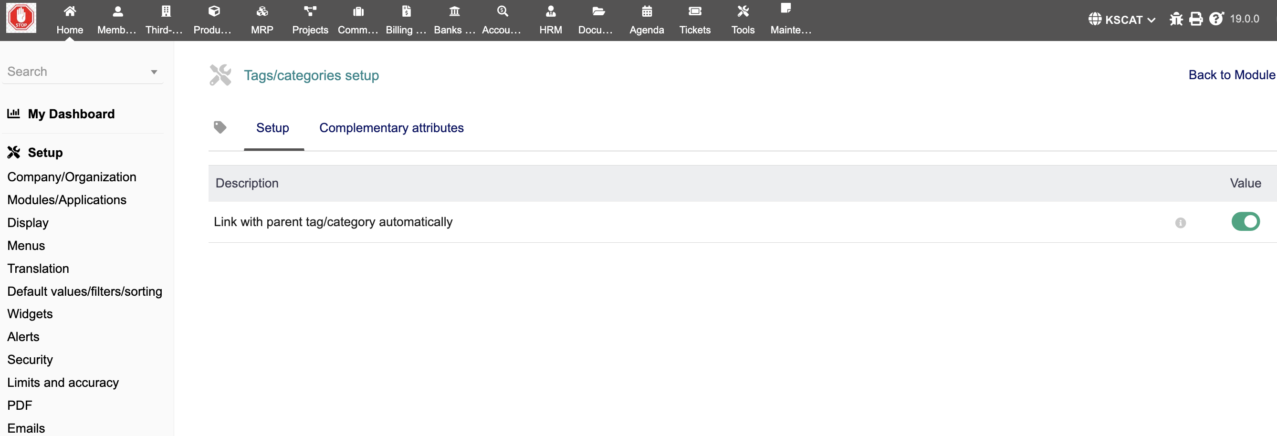Viewport: 1277px width, 436px height.
Task: Click the Tags/categories setup title
Action: pyautogui.click(x=311, y=75)
